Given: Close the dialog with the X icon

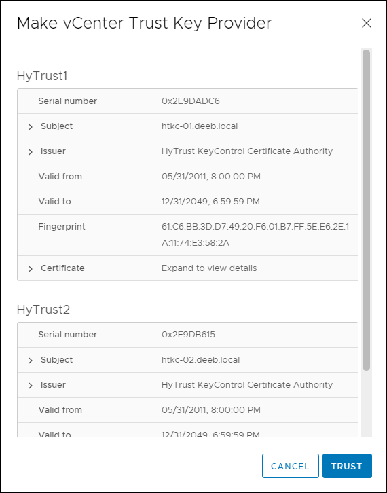Looking at the screenshot, I should (367, 23).
